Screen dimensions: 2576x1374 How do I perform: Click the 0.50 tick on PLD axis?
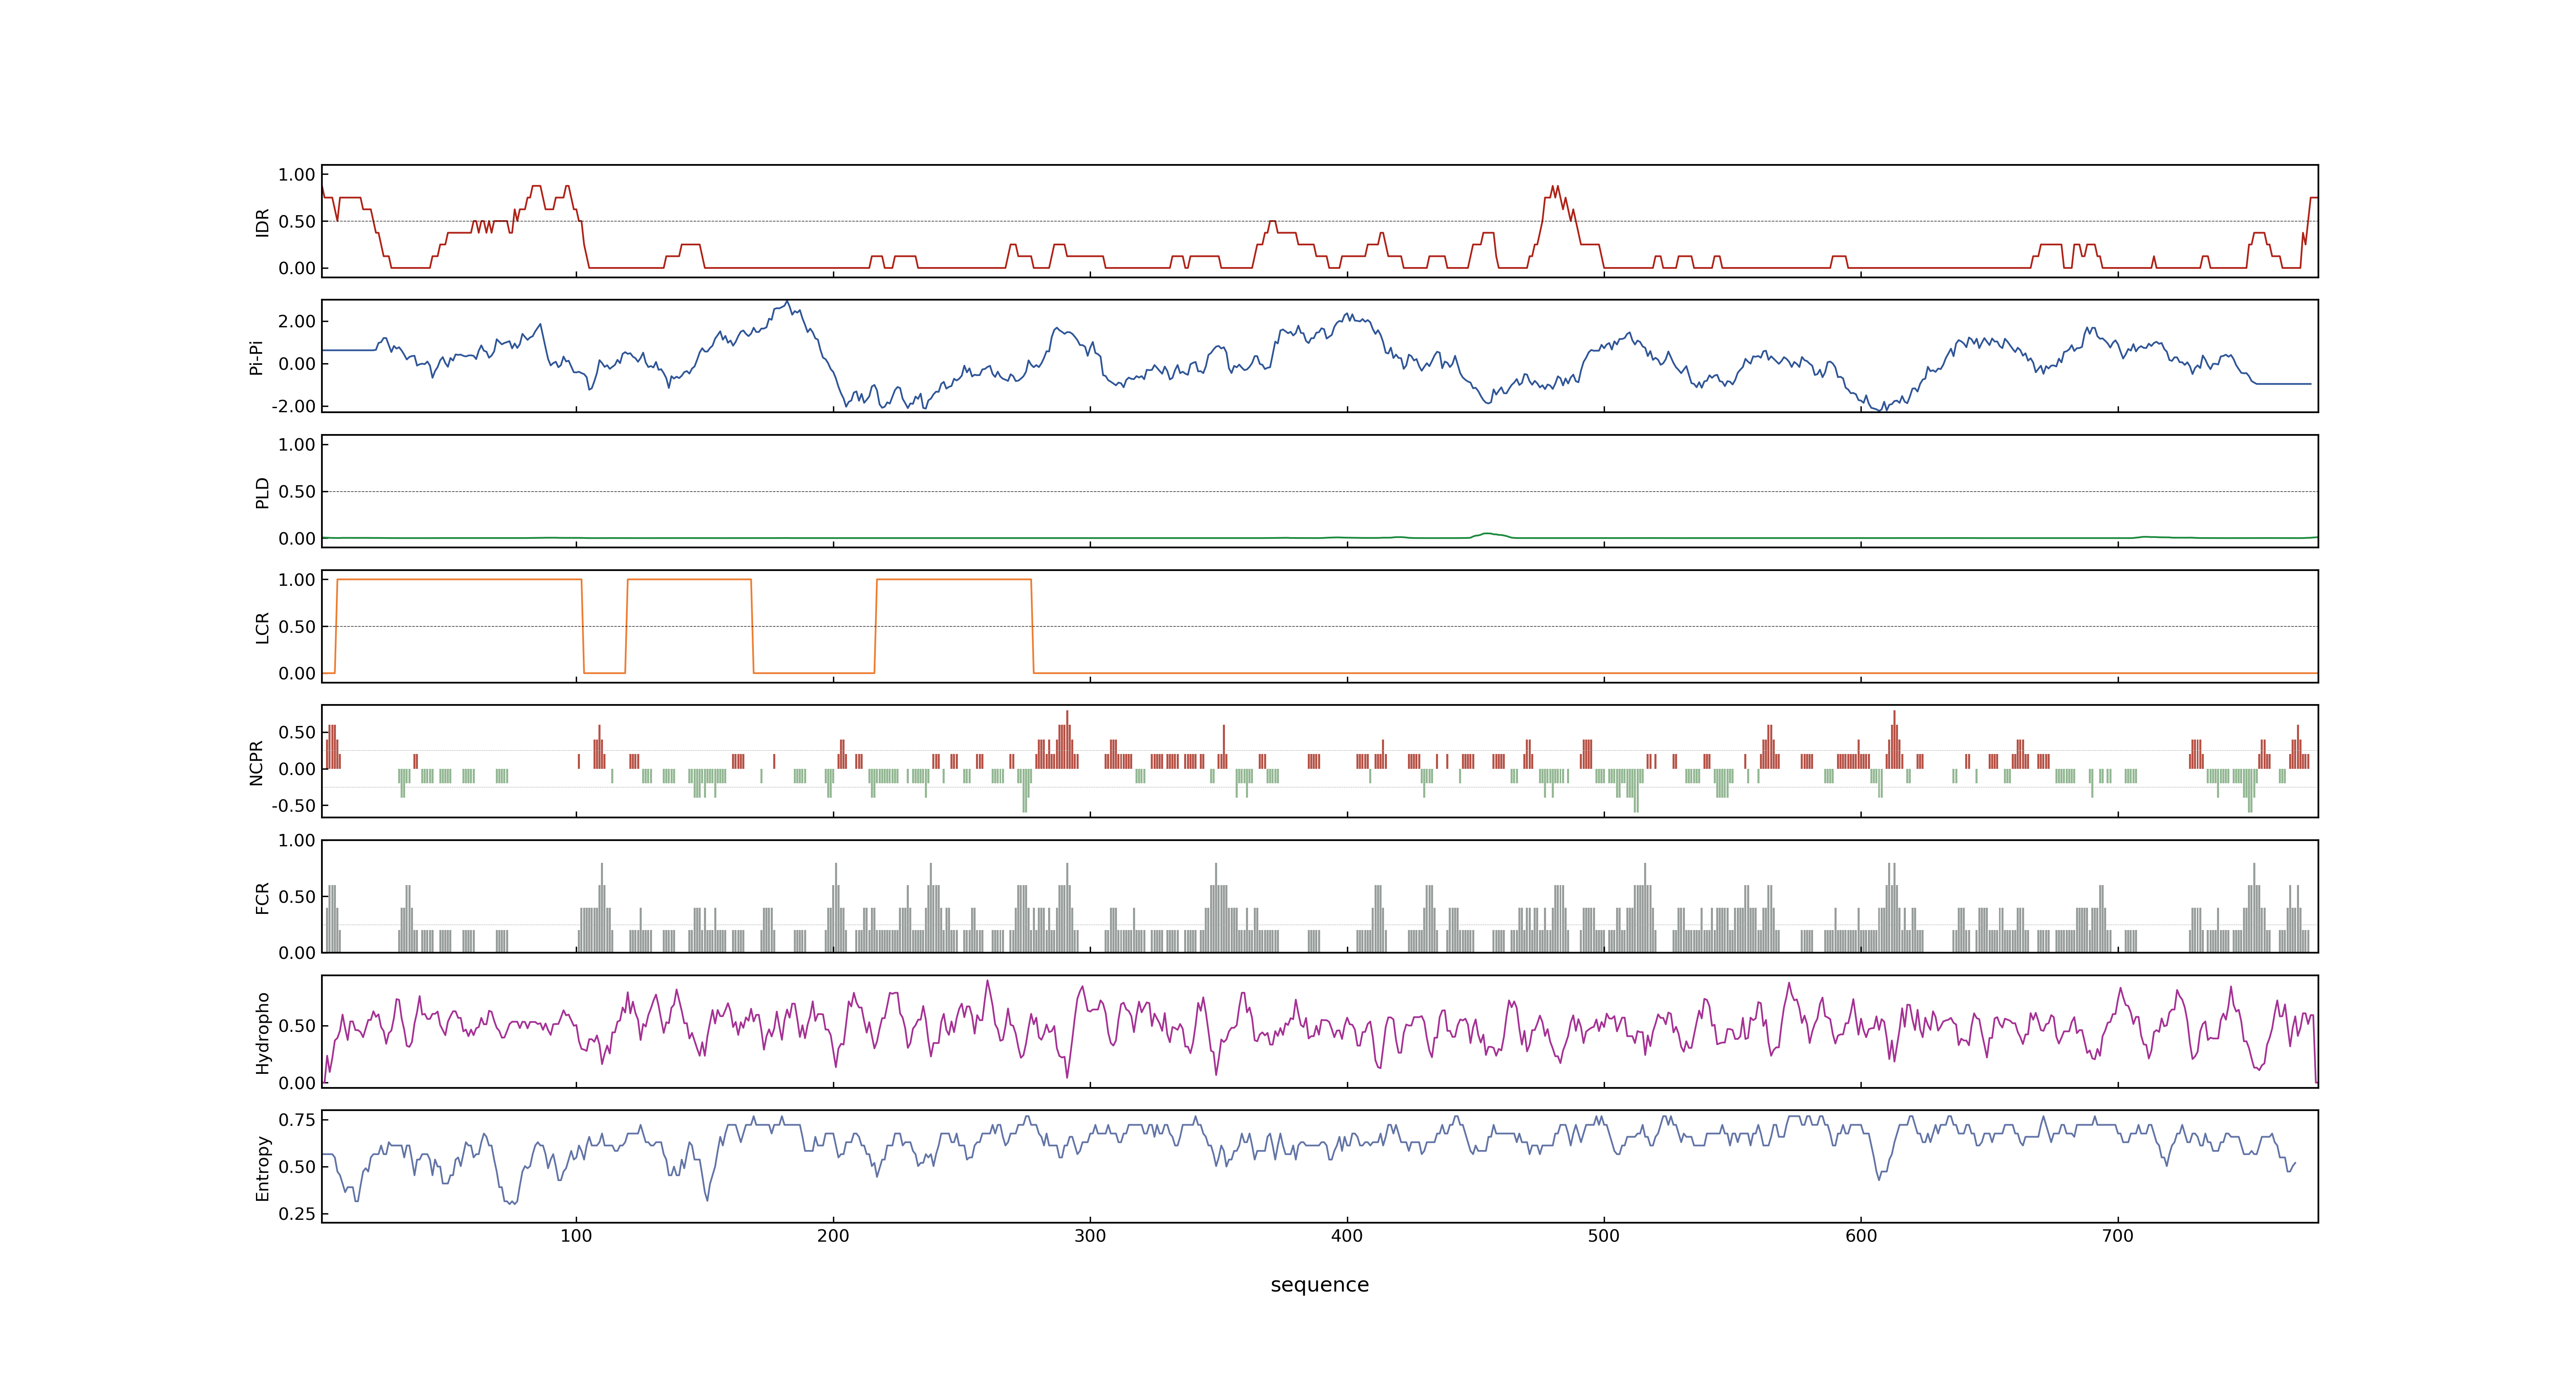(297, 492)
